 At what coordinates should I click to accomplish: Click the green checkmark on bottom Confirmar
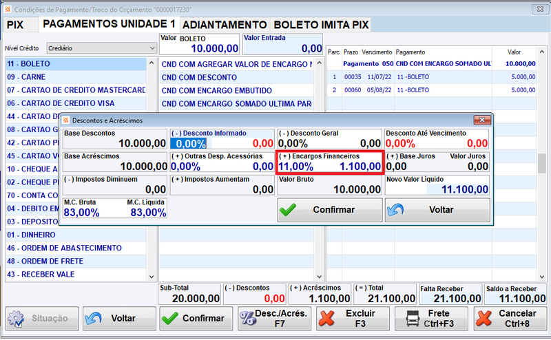click(x=170, y=319)
